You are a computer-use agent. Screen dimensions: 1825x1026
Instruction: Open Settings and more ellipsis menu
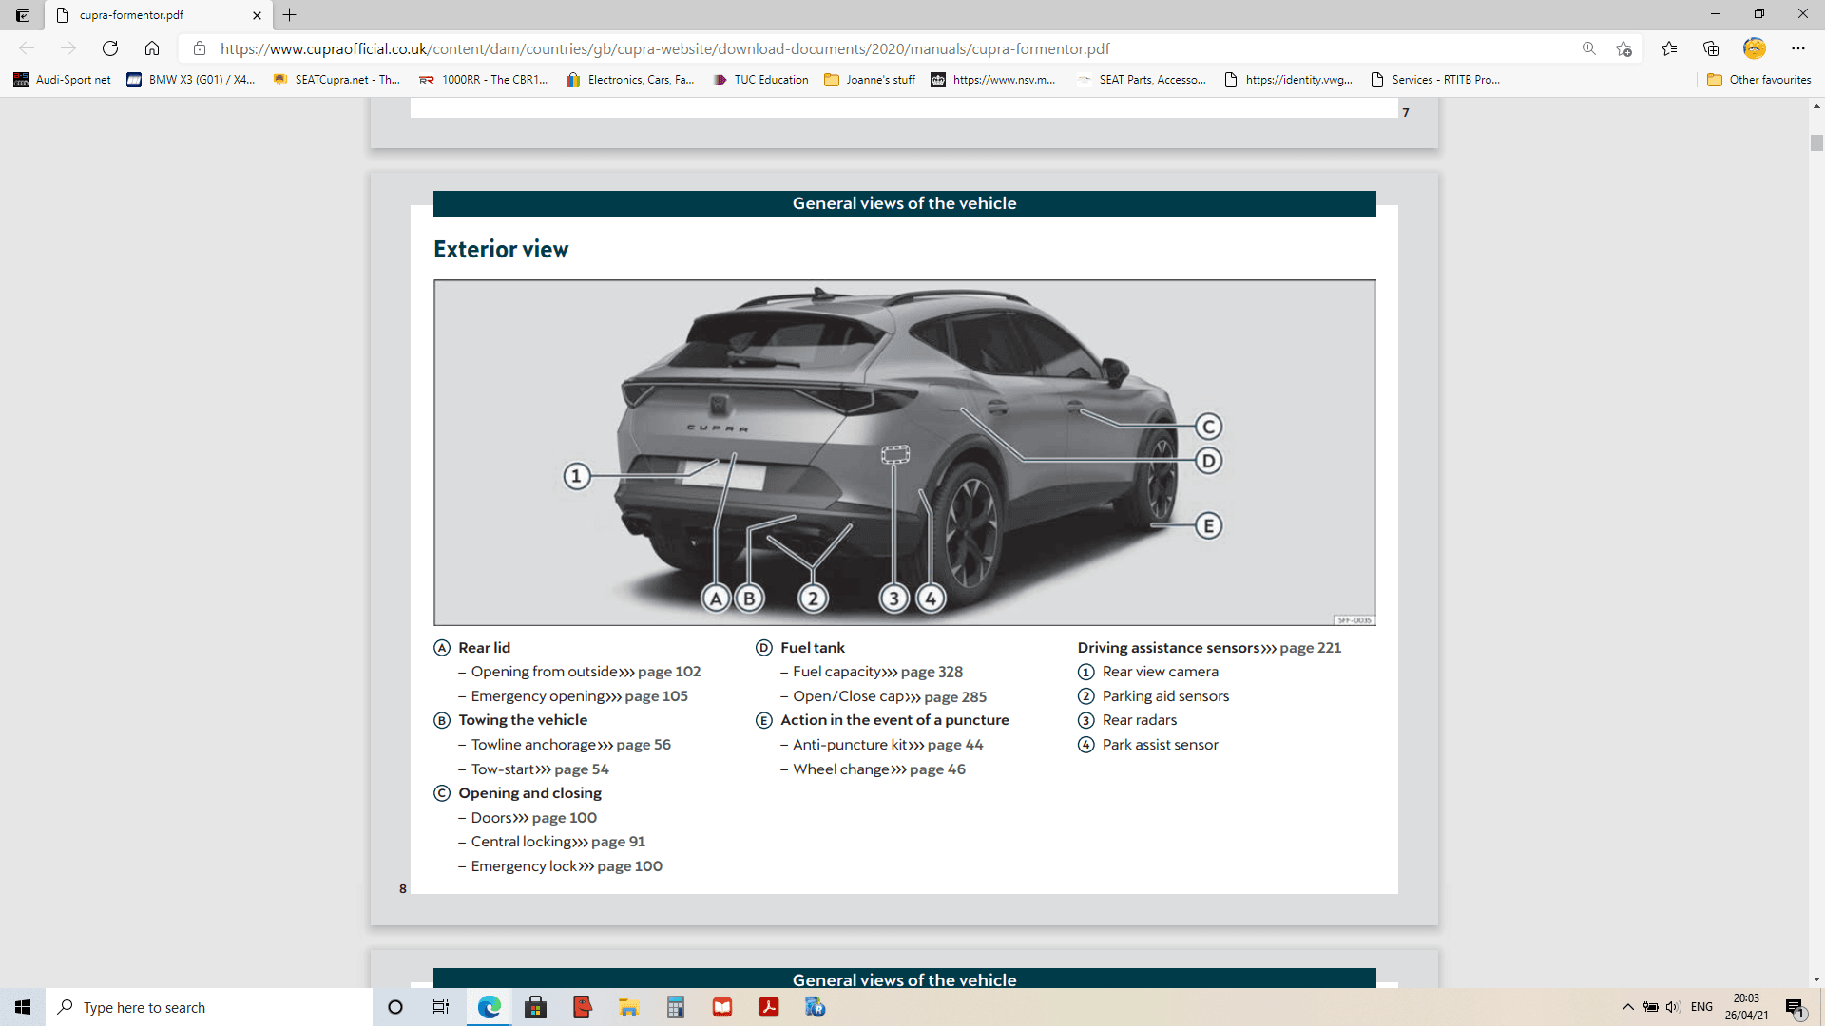(x=1797, y=48)
